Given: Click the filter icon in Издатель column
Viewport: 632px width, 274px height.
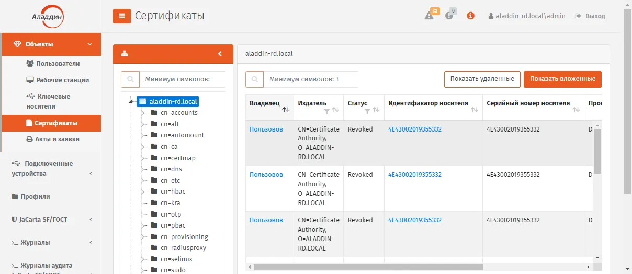Looking at the screenshot, I should tap(327, 111).
